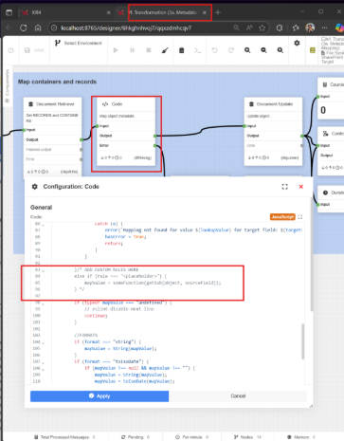344x441 pixels.
Task: Open the browser profile avatar
Action: click(310, 28)
